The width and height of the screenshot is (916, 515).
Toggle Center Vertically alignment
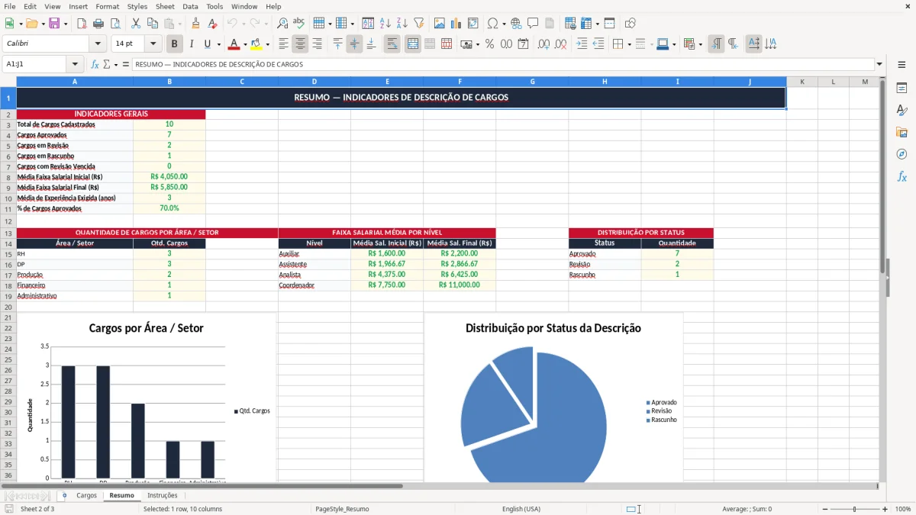[x=354, y=44]
